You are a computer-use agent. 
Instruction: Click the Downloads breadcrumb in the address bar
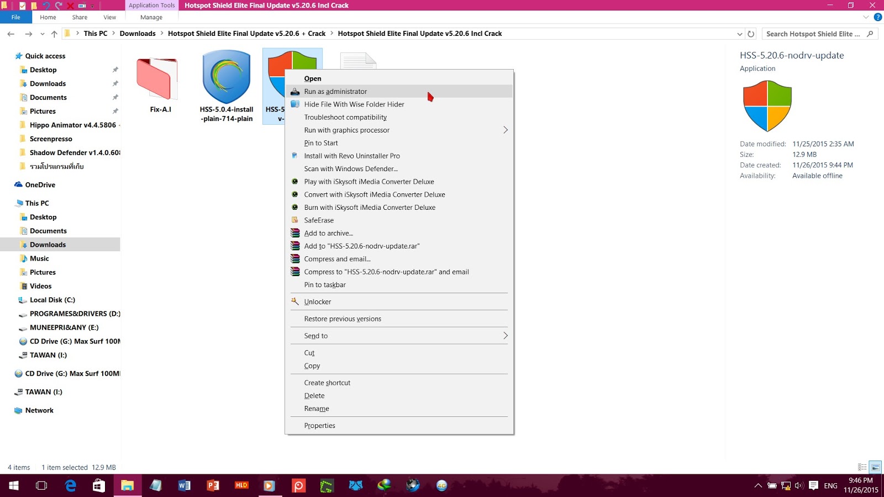tap(138, 34)
